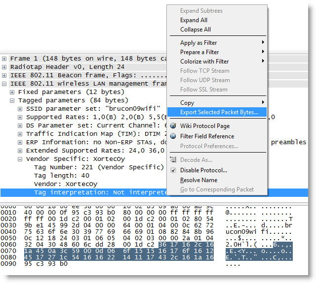
Task: Expand Extended Supported Rates node
Action: (x=20, y=151)
